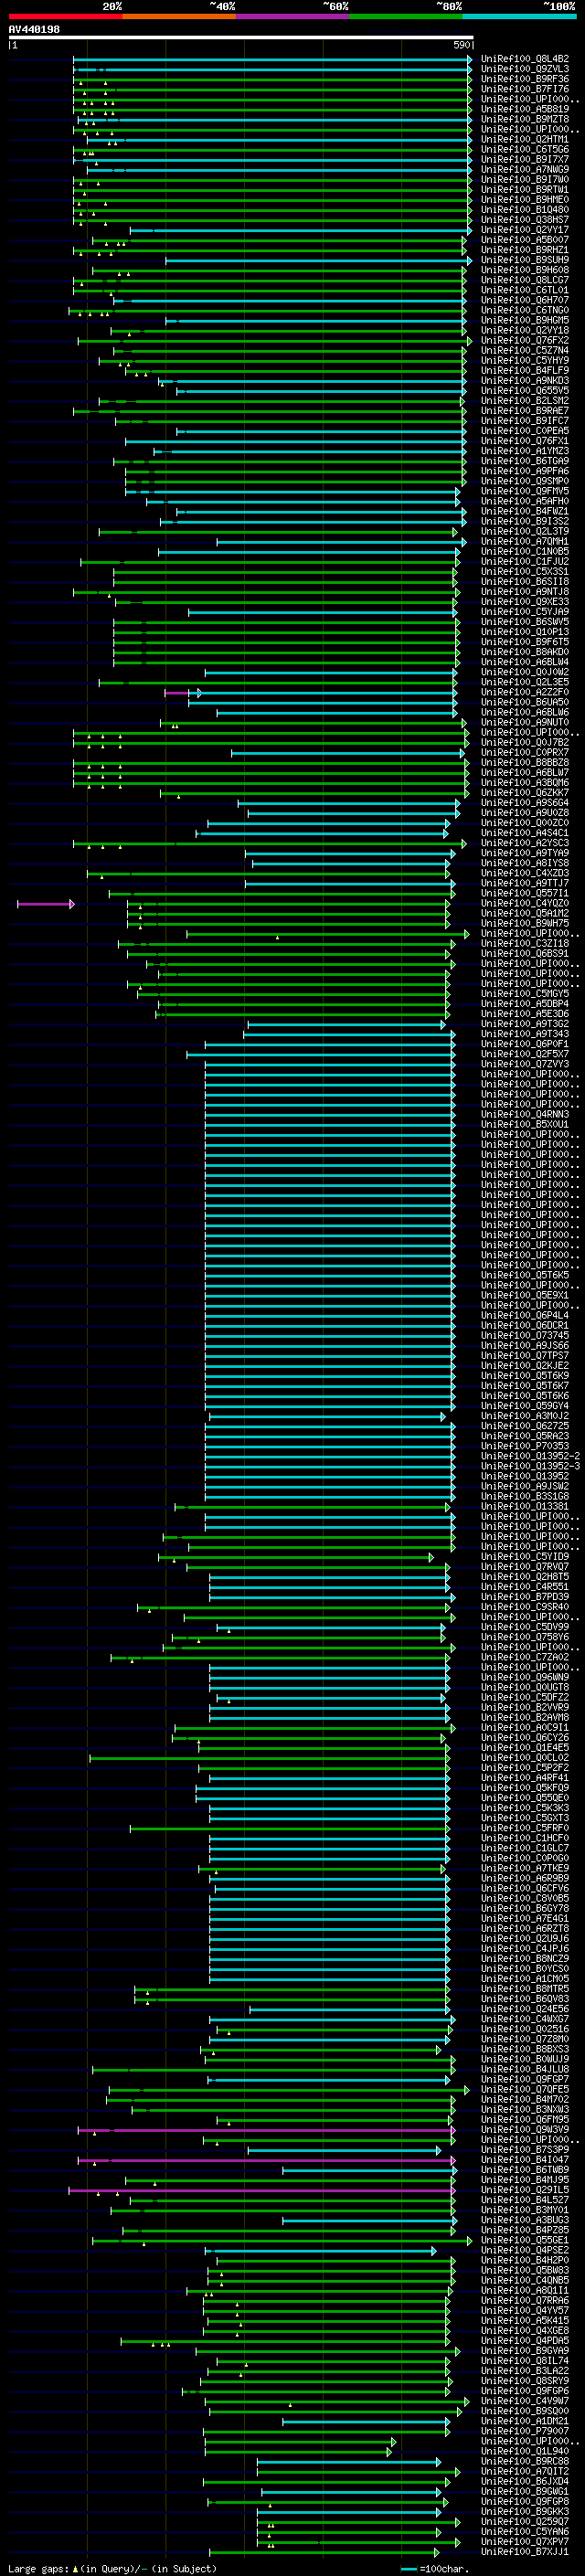Image resolution: width=585 pixels, height=2576 pixels.
Task: Select hit label UniRef100_A3M0J2
Action: pos(525,1416)
